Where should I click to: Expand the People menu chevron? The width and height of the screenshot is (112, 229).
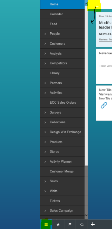(x=45, y=34)
